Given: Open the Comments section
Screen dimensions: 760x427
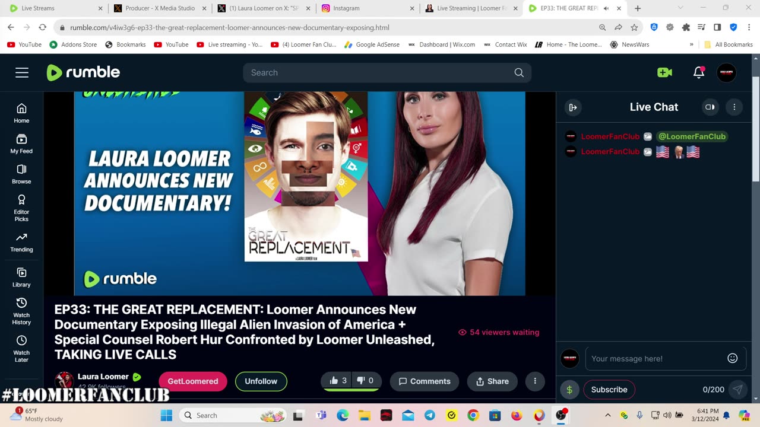Looking at the screenshot, I should (425, 381).
